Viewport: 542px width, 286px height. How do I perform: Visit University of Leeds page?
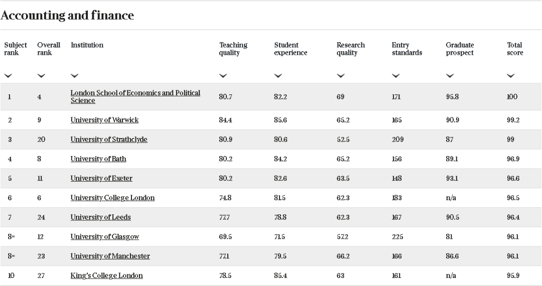pyautogui.click(x=100, y=217)
